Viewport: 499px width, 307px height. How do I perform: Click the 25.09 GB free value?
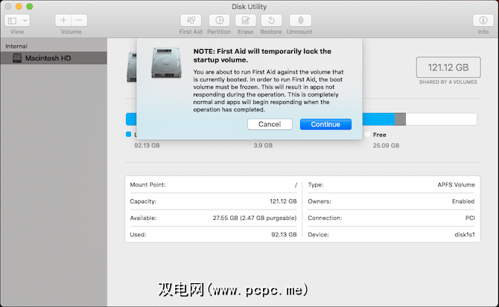pyautogui.click(x=386, y=146)
